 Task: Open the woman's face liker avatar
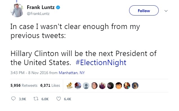pyautogui.click(x=94, y=86)
